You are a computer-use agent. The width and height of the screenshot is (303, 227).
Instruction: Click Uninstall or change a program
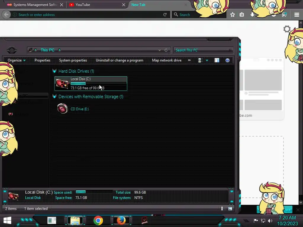120,60
